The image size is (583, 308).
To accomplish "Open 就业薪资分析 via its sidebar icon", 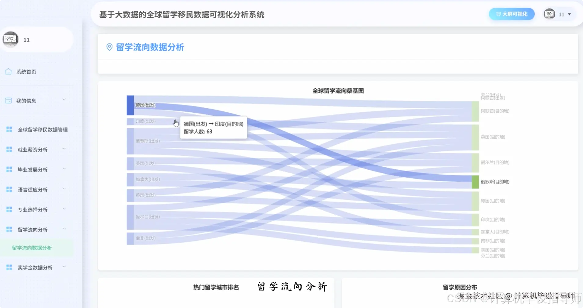I will pyautogui.click(x=9, y=149).
